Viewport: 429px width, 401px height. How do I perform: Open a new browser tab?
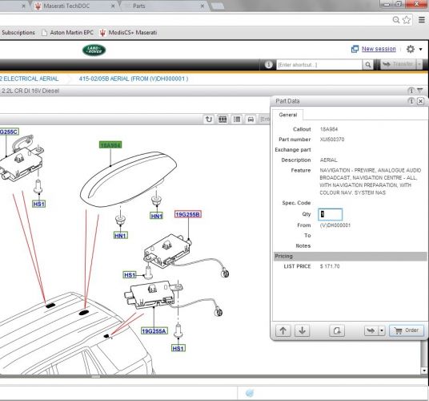coord(218,6)
